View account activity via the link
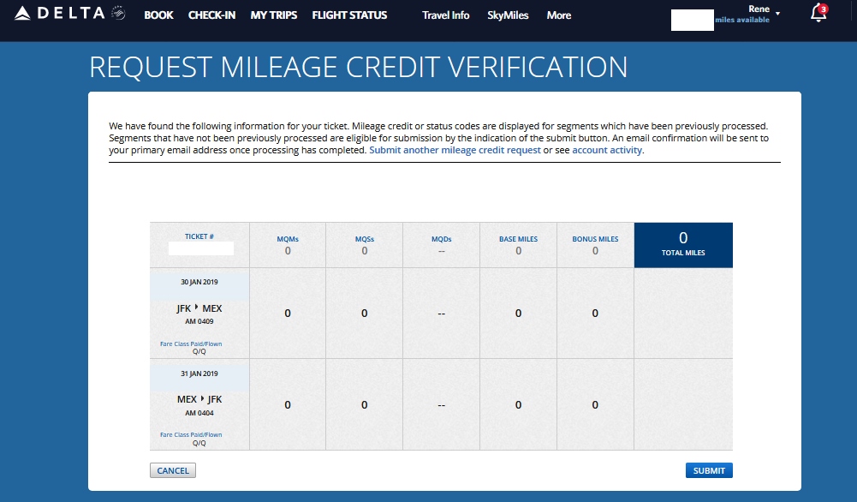Image resolution: width=857 pixels, height=502 pixels. 610,149
